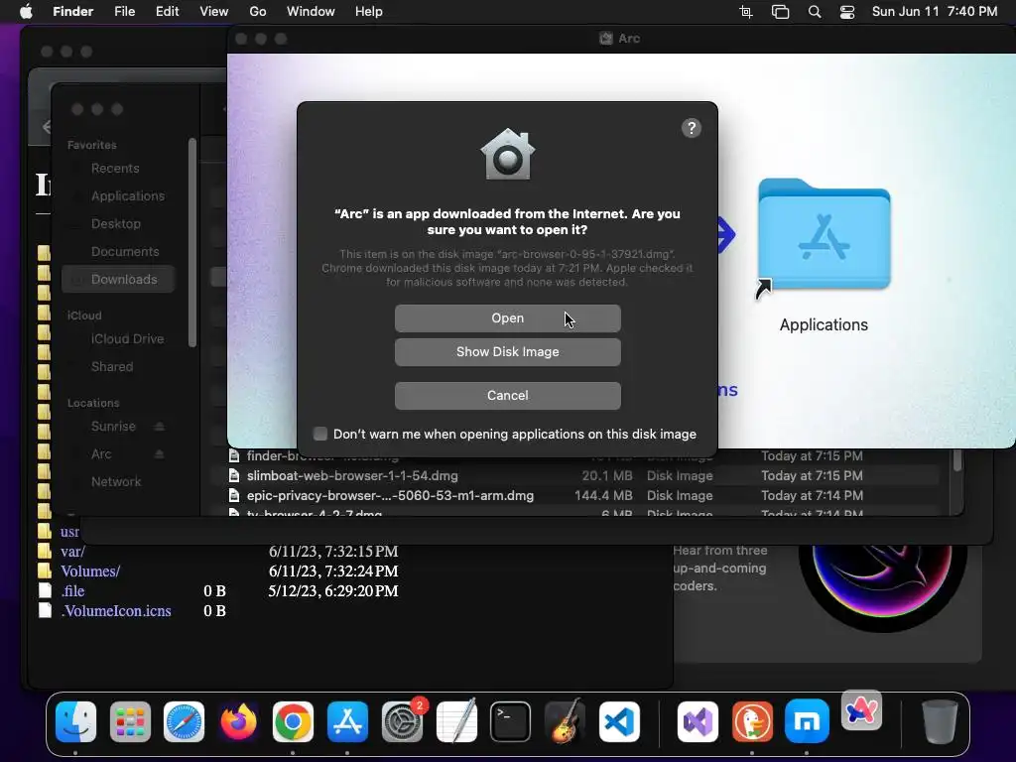Open the File menu

click(124, 12)
